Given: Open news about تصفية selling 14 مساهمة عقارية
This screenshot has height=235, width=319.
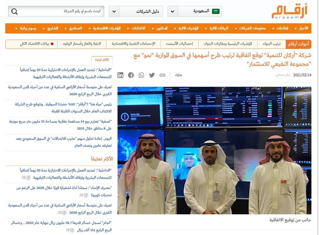Looking at the screenshot, I should point(60,125).
